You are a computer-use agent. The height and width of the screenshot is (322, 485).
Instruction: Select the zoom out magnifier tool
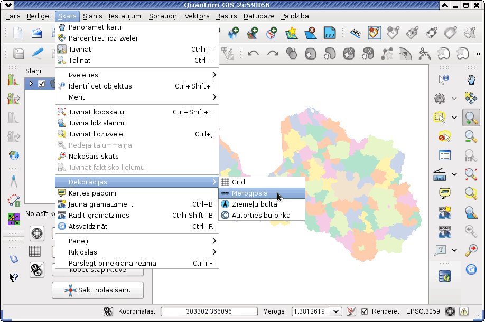pyautogui.click(x=471, y=136)
